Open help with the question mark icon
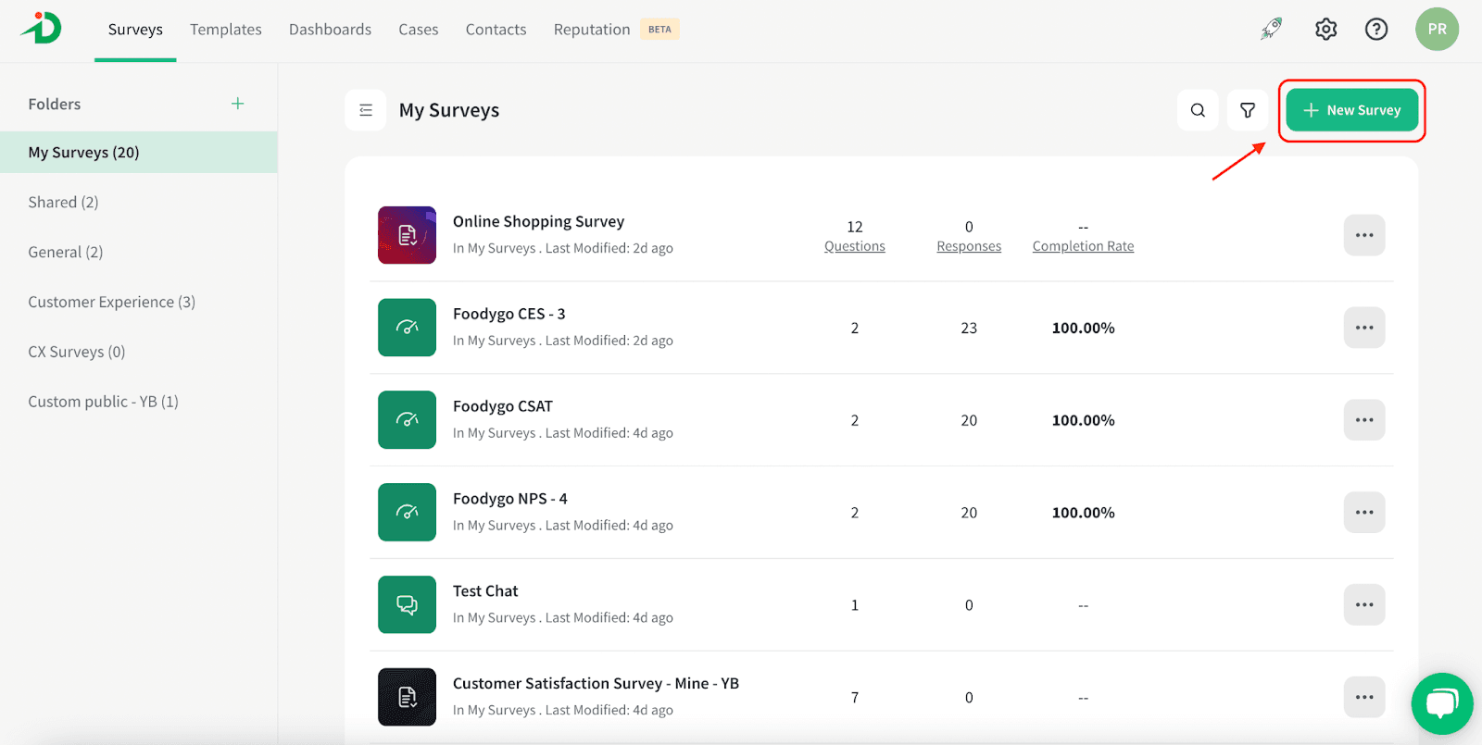The width and height of the screenshot is (1482, 745). coord(1376,30)
